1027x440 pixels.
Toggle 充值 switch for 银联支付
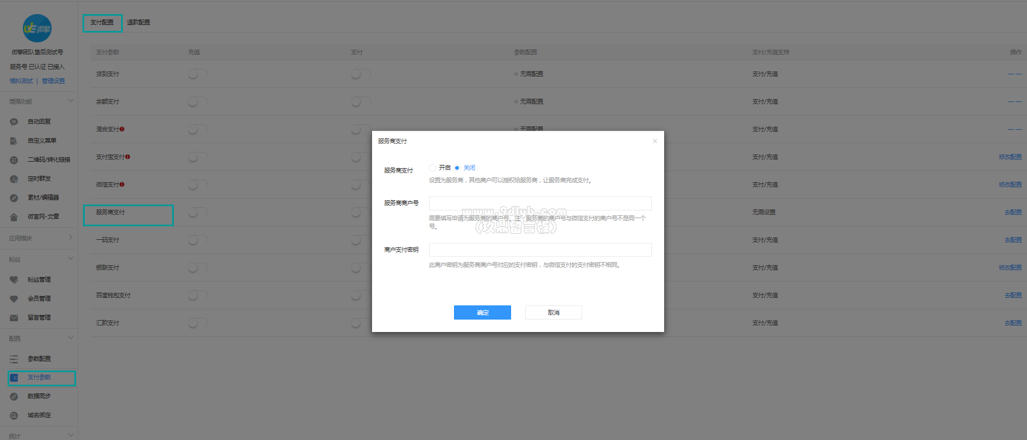click(x=198, y=267)
